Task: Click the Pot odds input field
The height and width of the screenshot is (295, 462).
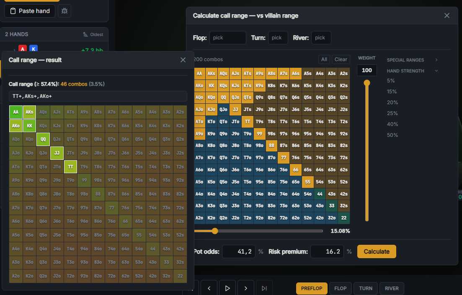Action: [239, 251]
